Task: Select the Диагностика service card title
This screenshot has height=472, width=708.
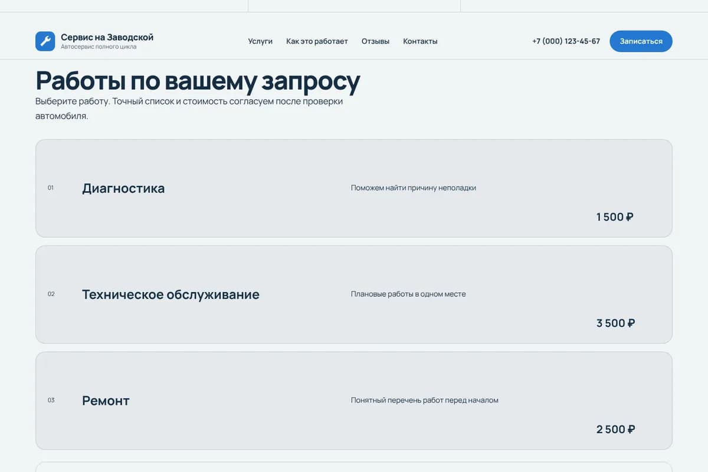Action: 123,188
